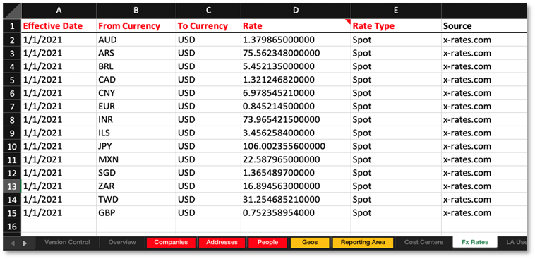The image size is (535, 259).
Task: Select the ILS currency cell
Action: (x=136, y=133)
